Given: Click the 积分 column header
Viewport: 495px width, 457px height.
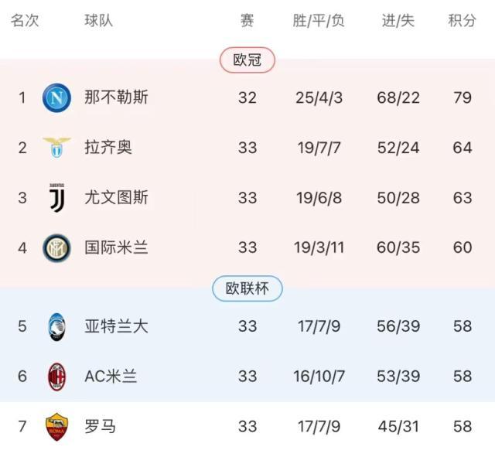Looking at the screenshot, I should click(463, 21).
